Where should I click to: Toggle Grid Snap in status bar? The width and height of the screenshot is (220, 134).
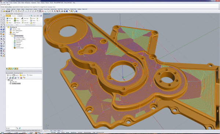point(53,133)
